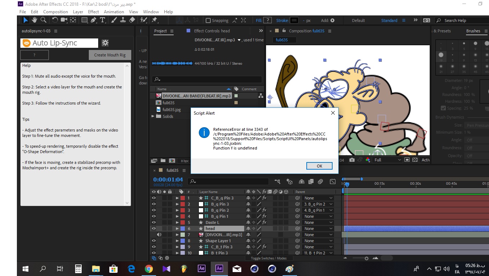This screenshot has height=276, width=489.
Task: Click Composition Mini-Flowchart icon in timeline
Action: pyautogui.click(x=277, y=182)
